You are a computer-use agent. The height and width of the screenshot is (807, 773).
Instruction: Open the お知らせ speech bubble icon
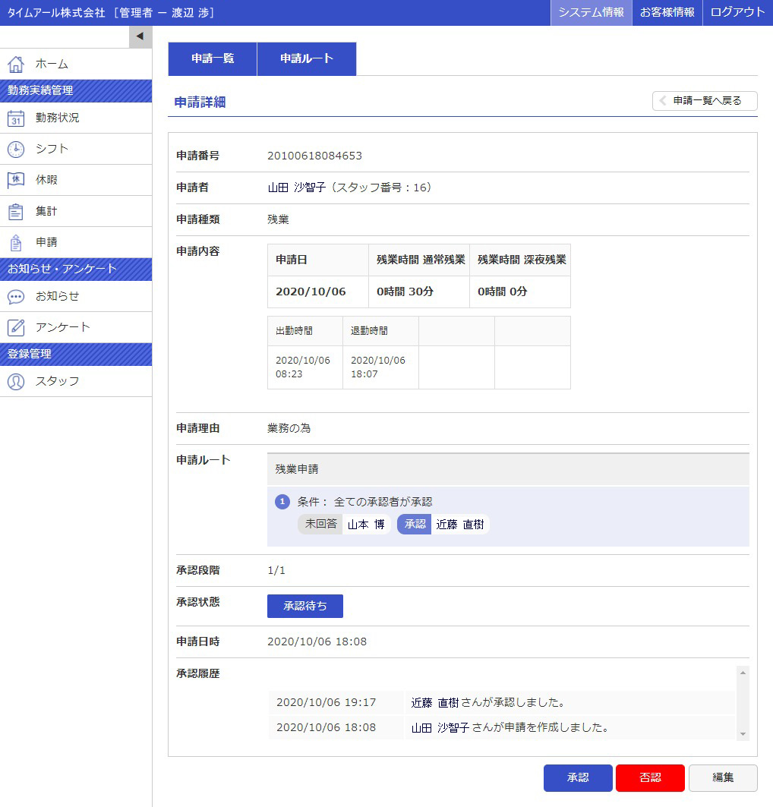click(16, 296)
